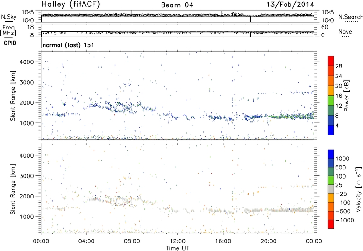Viewport: 363px width, 251px height.
Task: Click the '2000' range tick of velocity panel
Action: click(27, 196)
